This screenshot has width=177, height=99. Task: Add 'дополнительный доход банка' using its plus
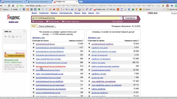pyautogui.click(x=33, y=70)
